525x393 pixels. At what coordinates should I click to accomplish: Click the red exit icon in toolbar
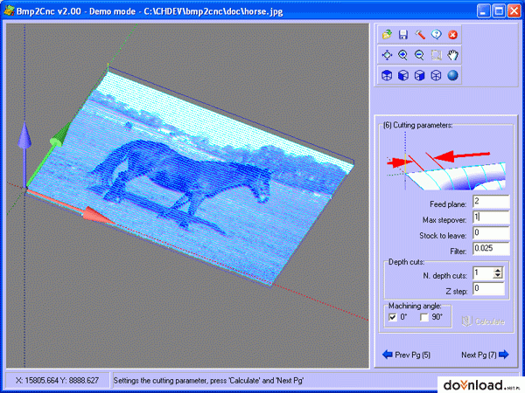pos(452,34)
